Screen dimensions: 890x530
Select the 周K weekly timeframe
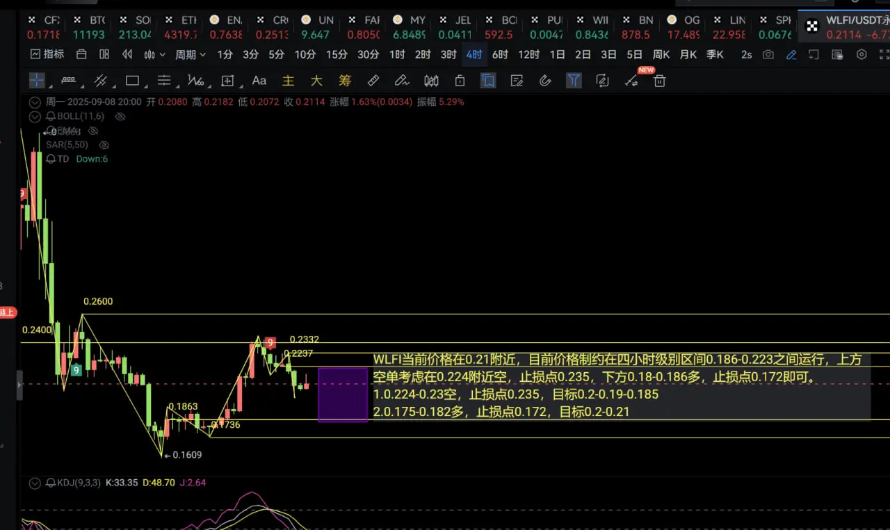point(661,54)
